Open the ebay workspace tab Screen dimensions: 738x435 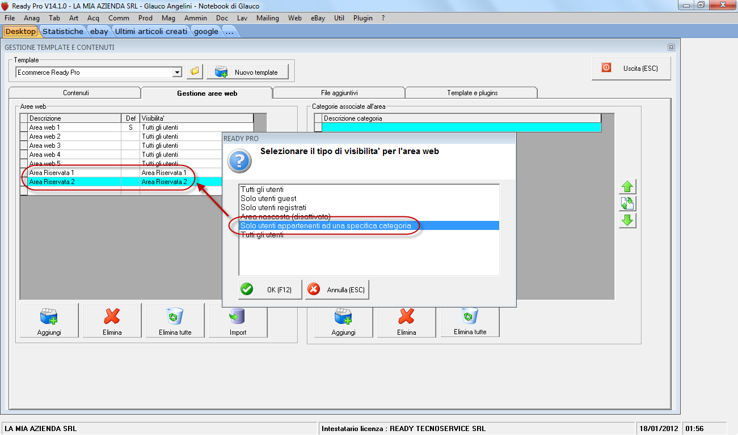click(99, 31)
